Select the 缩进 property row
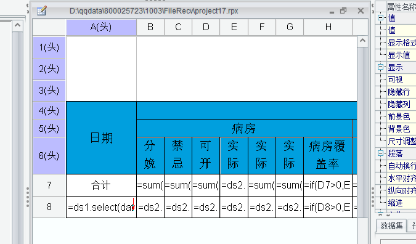Image resolution: width=416 pixels, height=244 pixels. tap(401, 203)
